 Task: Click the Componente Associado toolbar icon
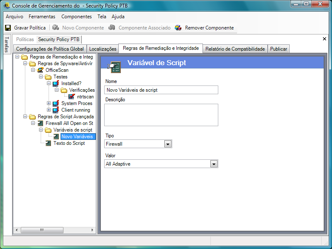point(112,27)
